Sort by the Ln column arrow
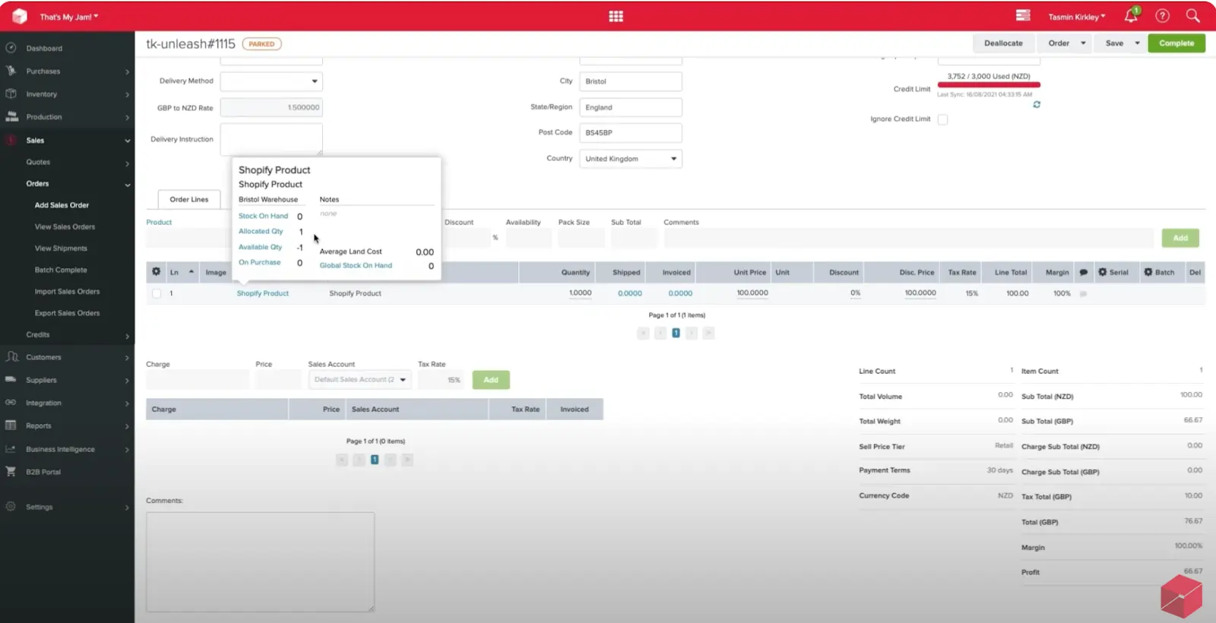The height and width of the screenshot is (623, 1216). tap(192, 272)
